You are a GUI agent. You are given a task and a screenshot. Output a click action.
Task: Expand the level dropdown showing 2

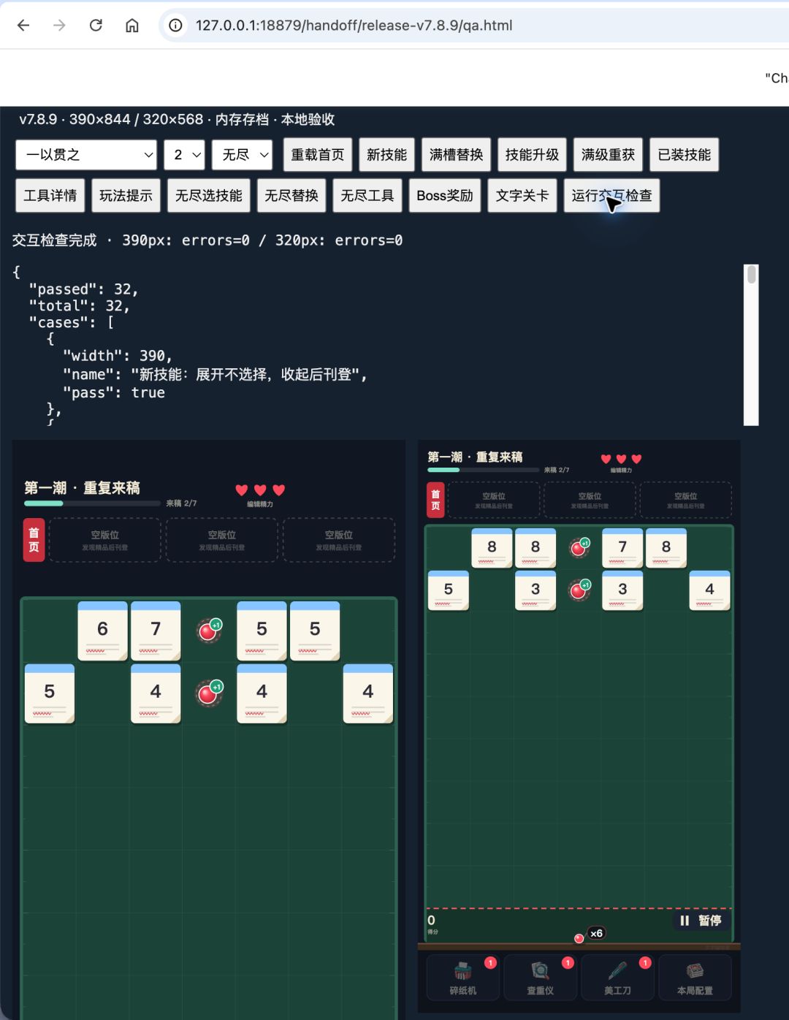pyautogui.click(x=185, y=155)
